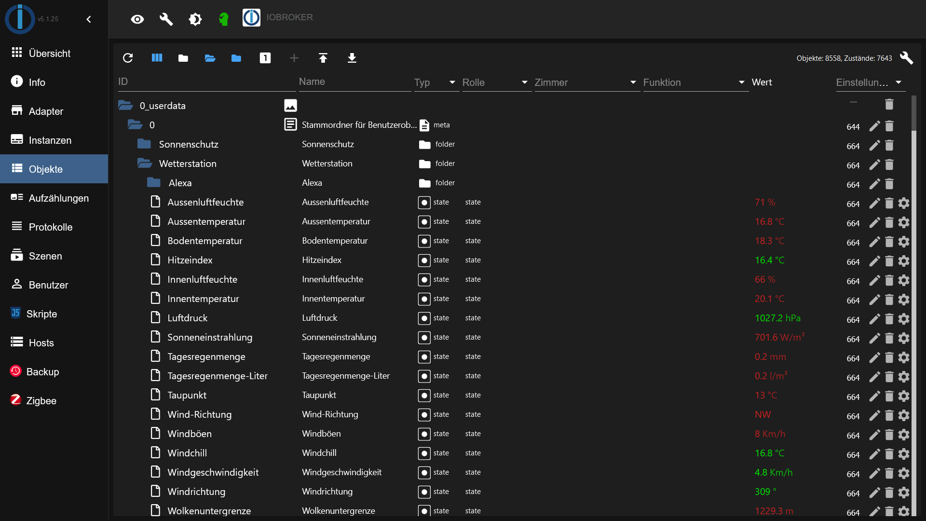
Task: Expand the Alexa folder
Action: coord(154,182)
